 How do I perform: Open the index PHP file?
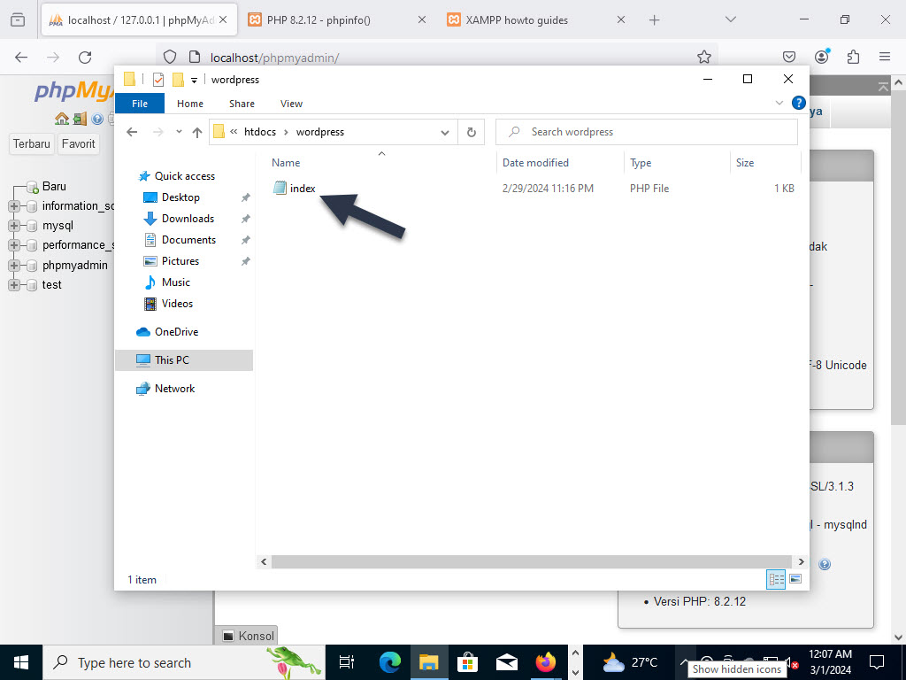[x=302, y=188]
